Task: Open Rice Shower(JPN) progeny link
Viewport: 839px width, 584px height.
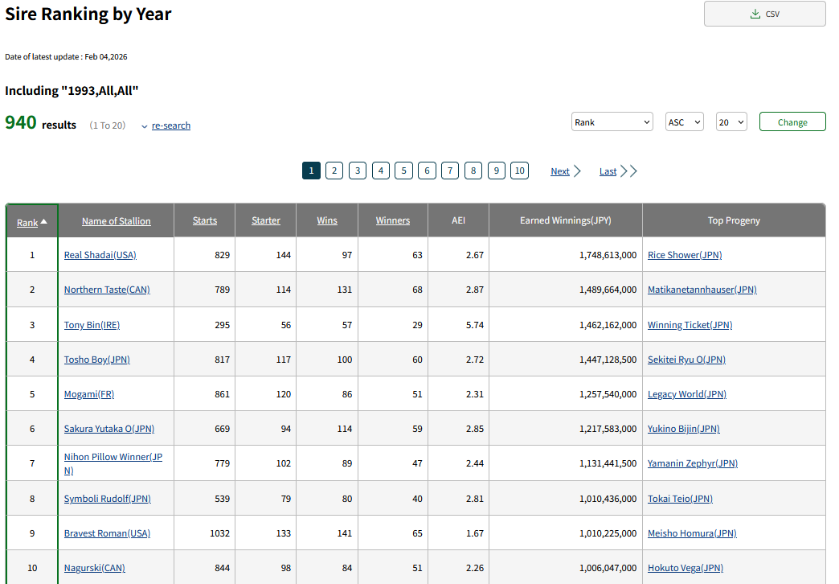Action: click(x=685, y=255)
